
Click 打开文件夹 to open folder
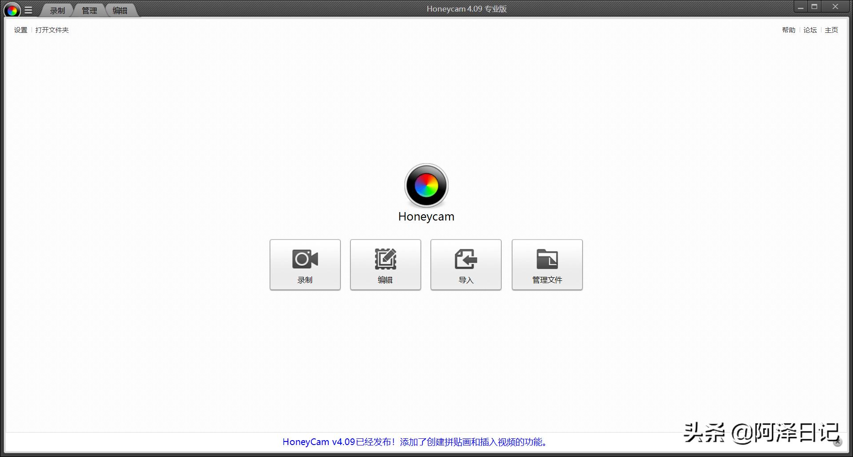tap(52, 30)
